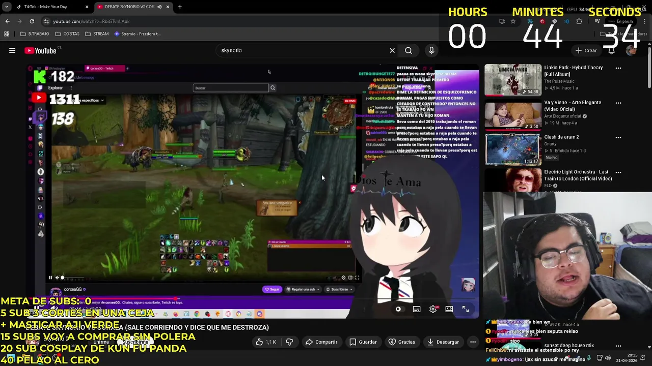Close the TikTok tab

(87, 7)
